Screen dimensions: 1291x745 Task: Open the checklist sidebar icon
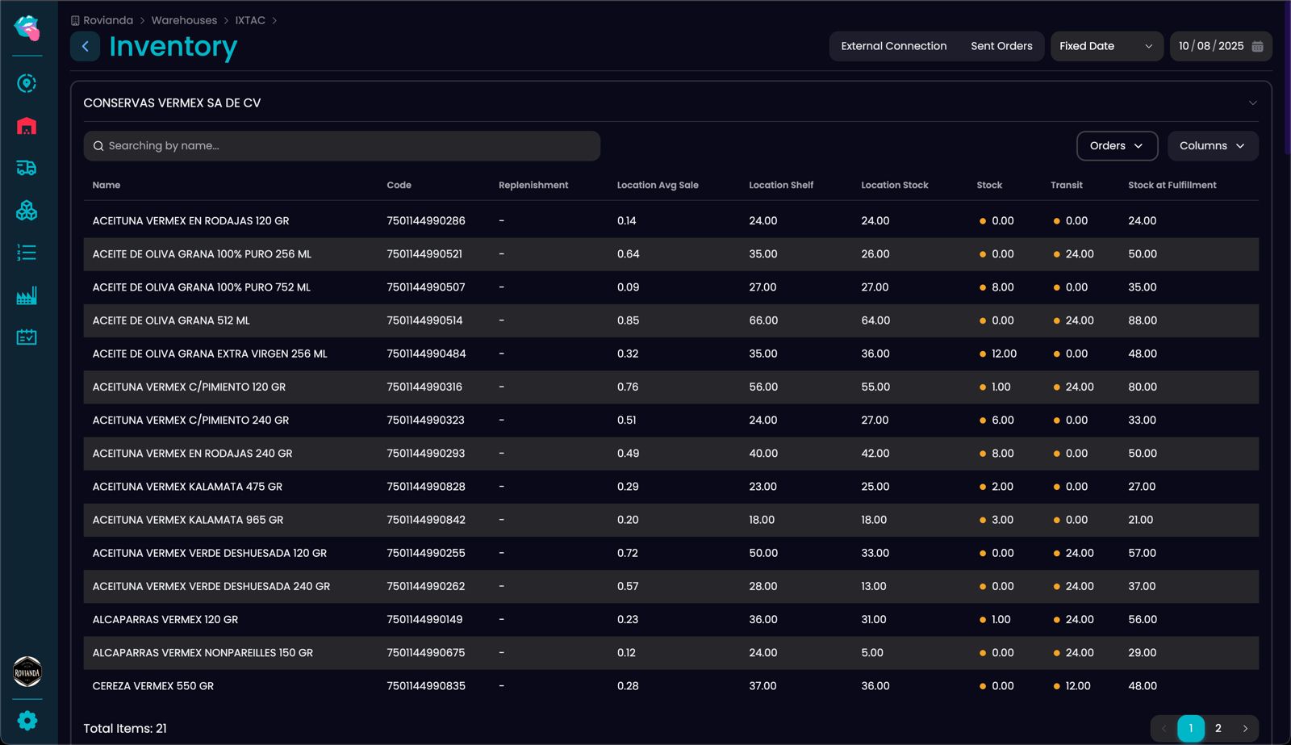click(27, 253)
